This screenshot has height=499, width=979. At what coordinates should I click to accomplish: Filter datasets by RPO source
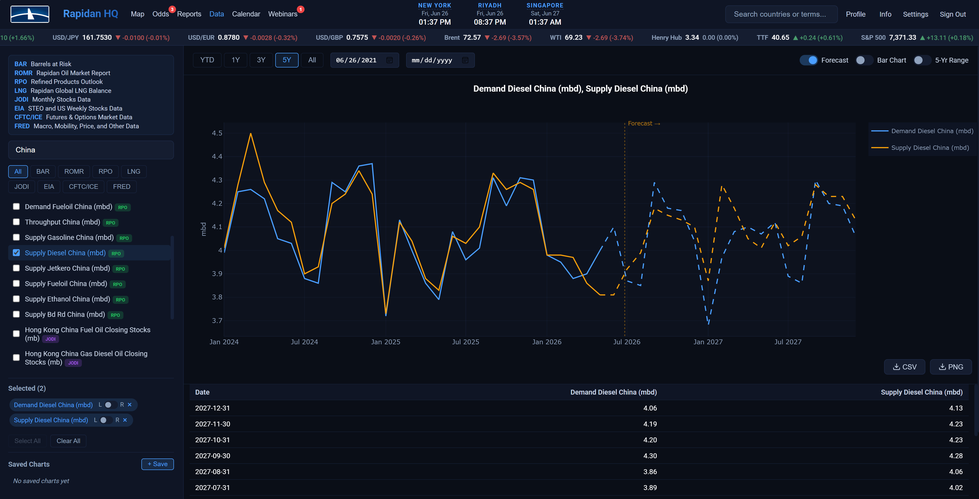[x=105, y=171]
